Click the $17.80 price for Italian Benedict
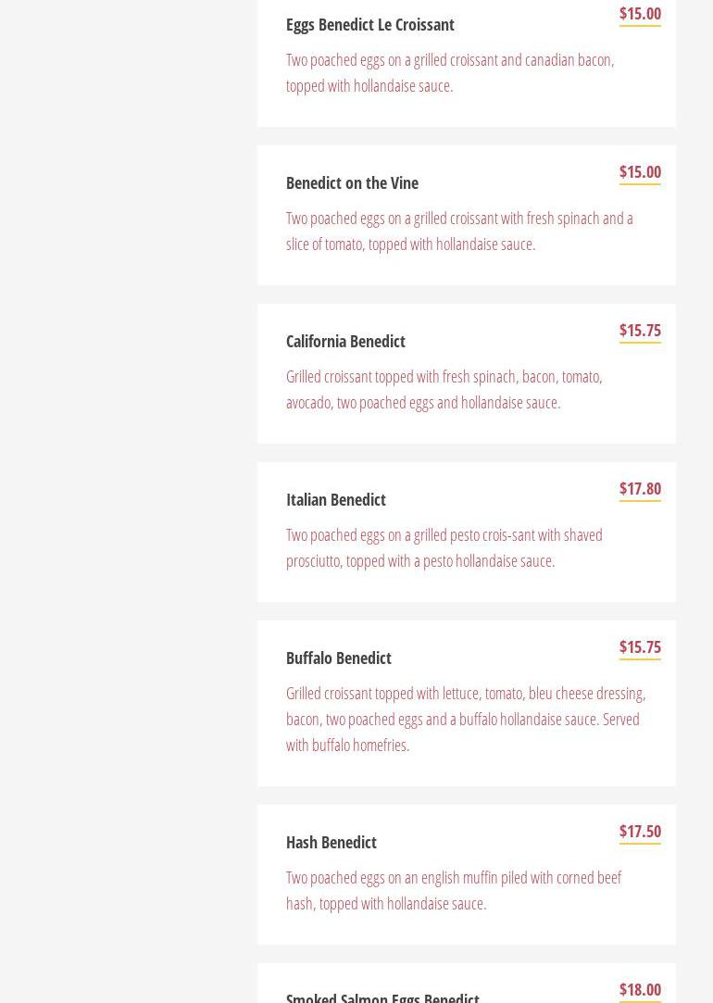The image size is (713, 1003). click(x=640, y=489)
